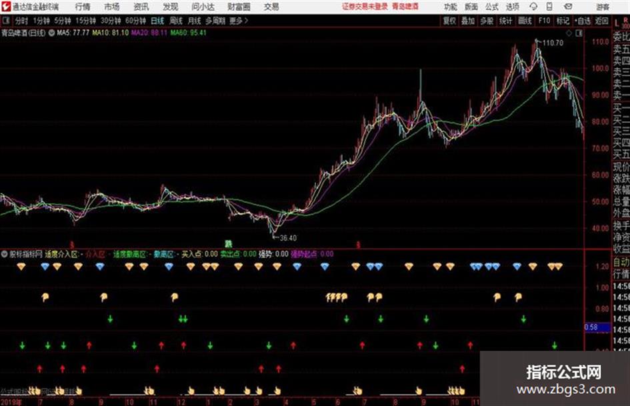Click the diamond icon above the chart's right corner
This screenshot has width=630, height=406.
tap(569, 33)
